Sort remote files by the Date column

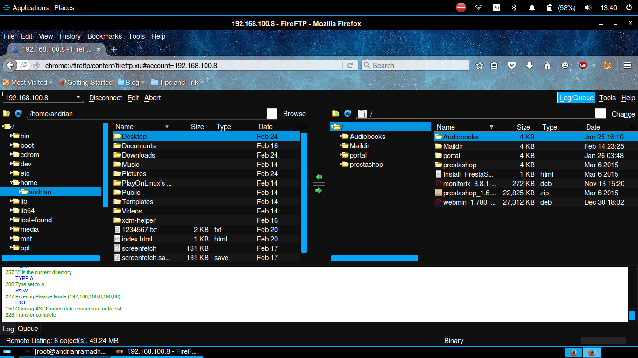593,127
